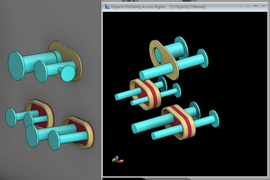Image resolution: width=270 pixels, height=180 pixels.
Task: Click the axis icon in the window title bar
Action: tap(107, 7)
